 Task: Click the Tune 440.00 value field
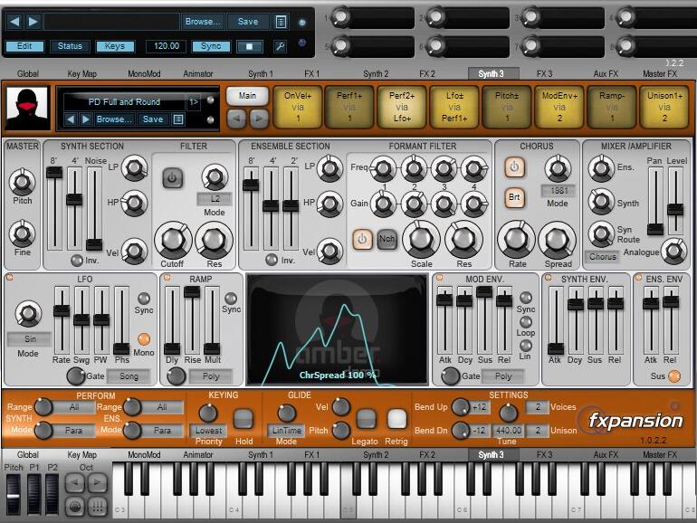click(x=509, y=430)
